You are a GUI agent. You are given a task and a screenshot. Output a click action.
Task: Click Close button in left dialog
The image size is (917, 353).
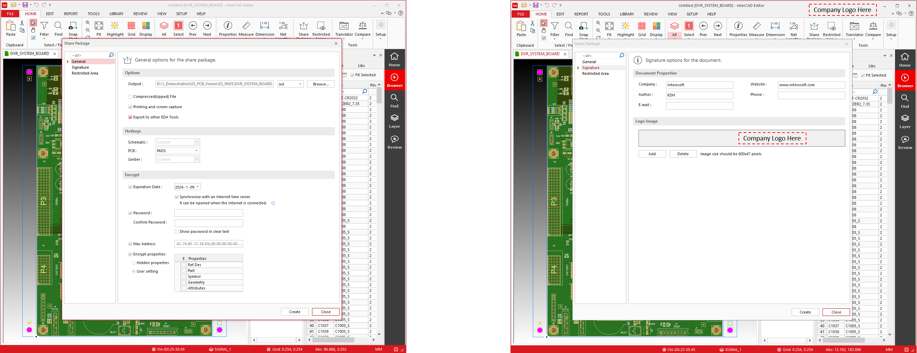tap(326, 312)
